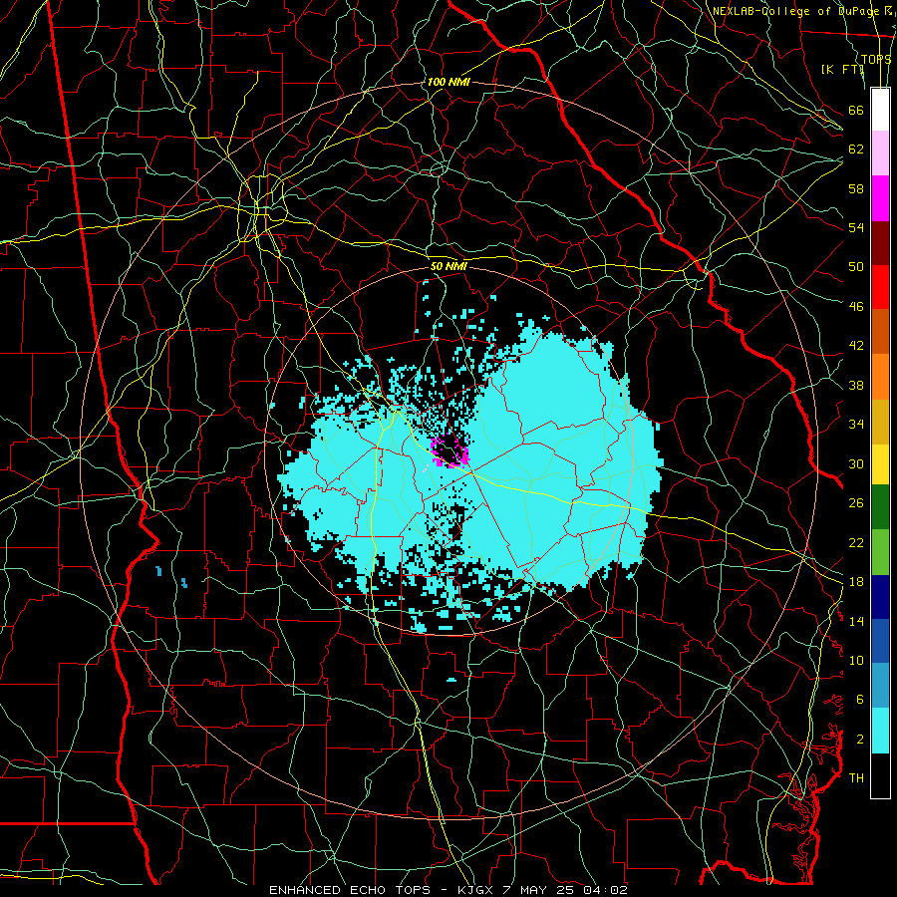Click the bright red legend color block
Screen dimensions: 897x897
[x=880, y=287]
